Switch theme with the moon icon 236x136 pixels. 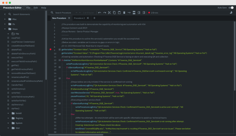click(231, 13)
